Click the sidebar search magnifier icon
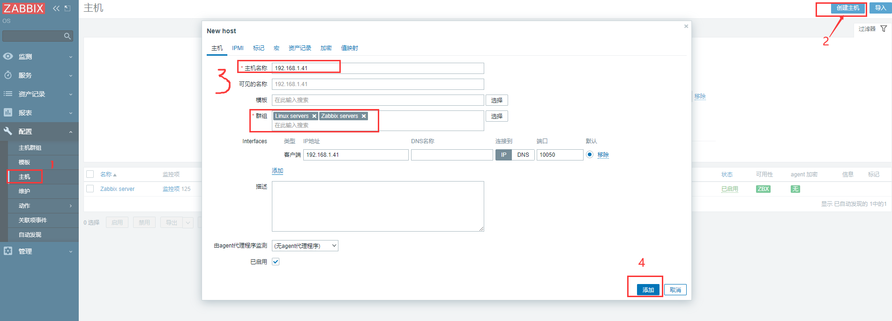 click(67, 36)
